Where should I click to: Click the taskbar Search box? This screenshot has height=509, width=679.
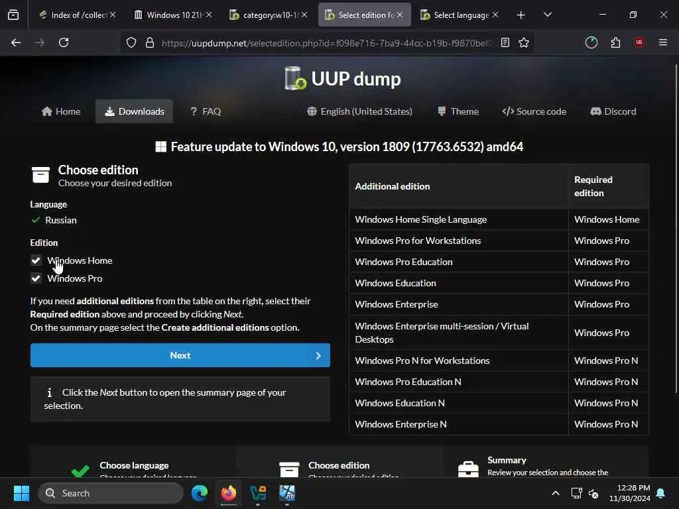pyautogui.click(x=111, y=493)
